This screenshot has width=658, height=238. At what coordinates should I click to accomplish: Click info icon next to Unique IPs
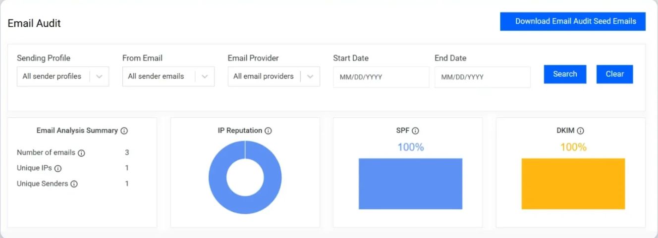(58, 169)
